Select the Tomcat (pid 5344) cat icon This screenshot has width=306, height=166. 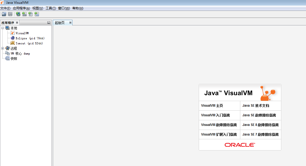coord(13,43)
